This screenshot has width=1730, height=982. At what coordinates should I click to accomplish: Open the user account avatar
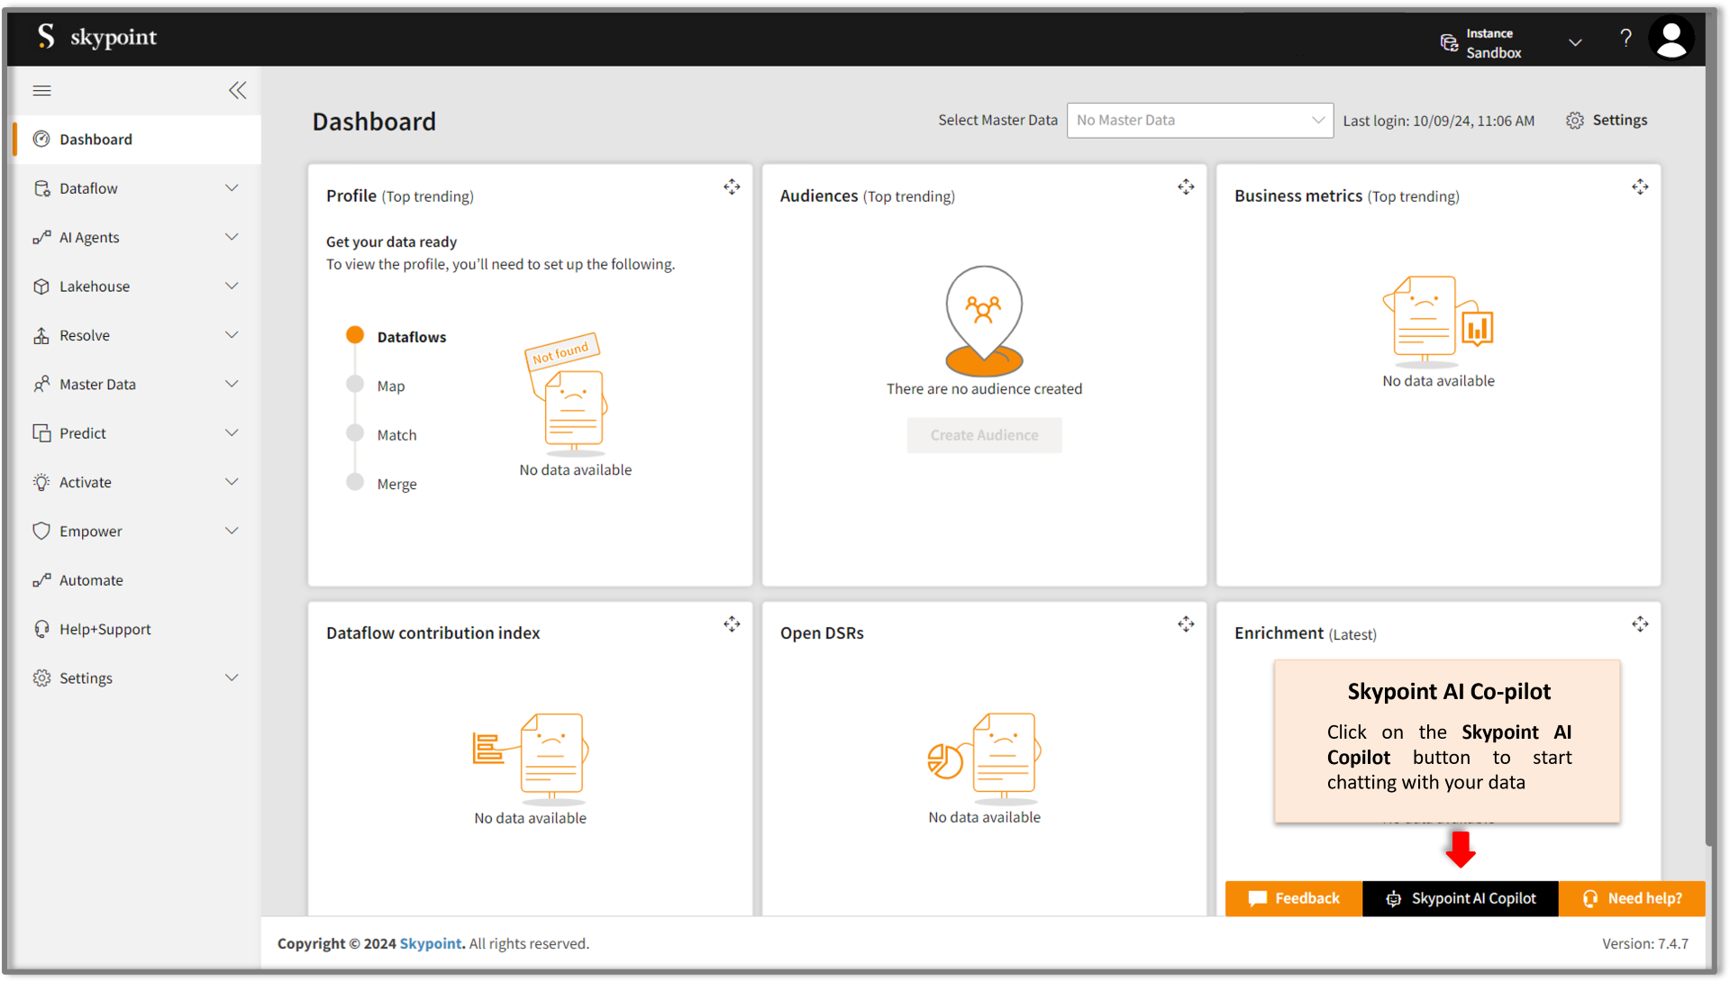tap(1671, 39)
